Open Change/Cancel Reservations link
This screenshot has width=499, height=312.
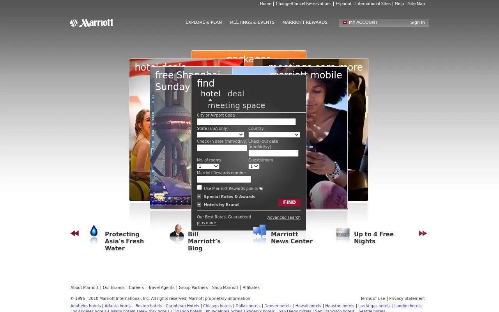[x=303, y=4]
